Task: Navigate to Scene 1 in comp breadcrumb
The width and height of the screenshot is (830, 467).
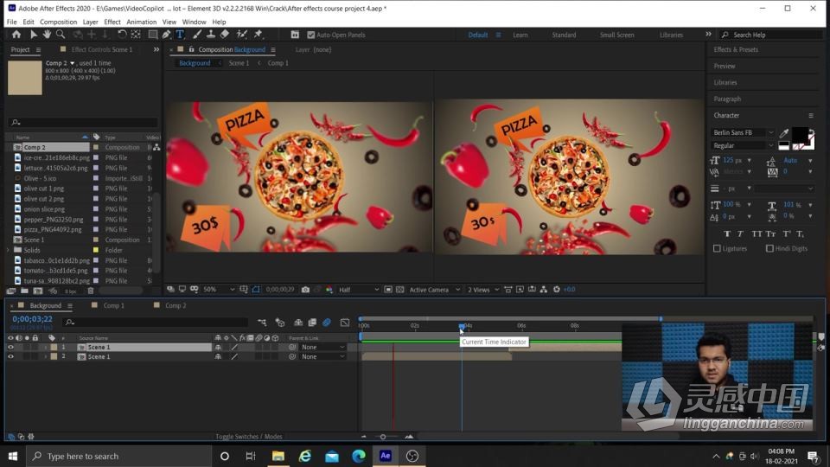Action: 239,63
